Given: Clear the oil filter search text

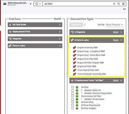Looking at the screenshot, I should coord(114,4).
